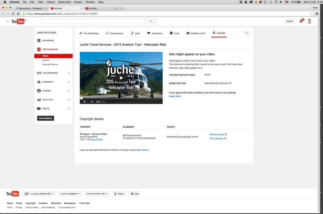The image size is (323, 214).
Task: Click the big play overlay on thumbnail
Action: point(121,78)
